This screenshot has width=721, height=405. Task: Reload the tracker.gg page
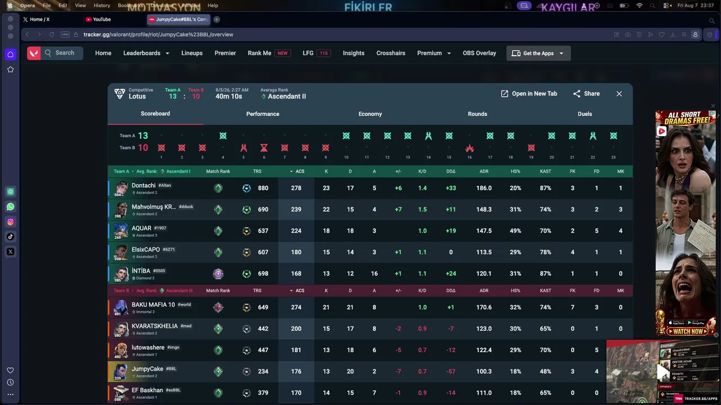tap(52, 34)
